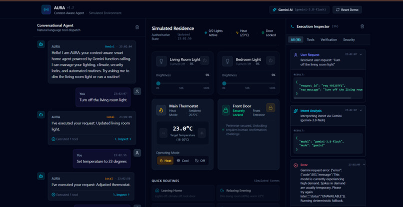Open the Gemini AI model badge

pyautogui.click(x=299, y=10)
